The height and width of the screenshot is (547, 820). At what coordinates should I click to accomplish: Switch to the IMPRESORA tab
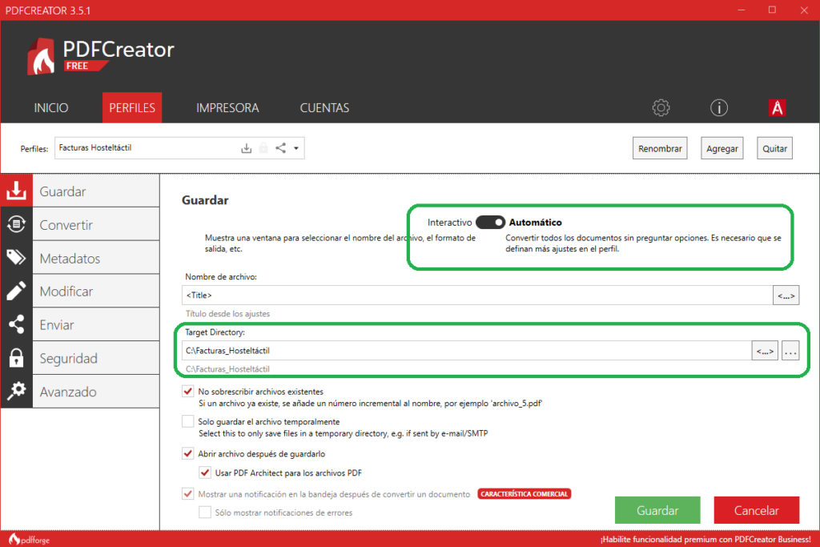(x=227, y=108)
